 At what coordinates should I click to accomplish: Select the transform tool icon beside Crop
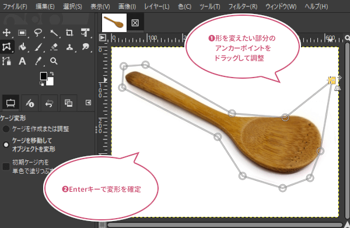click(x=85, y=33)
